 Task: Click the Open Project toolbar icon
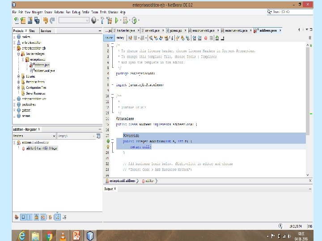click(x=30, y=20)
